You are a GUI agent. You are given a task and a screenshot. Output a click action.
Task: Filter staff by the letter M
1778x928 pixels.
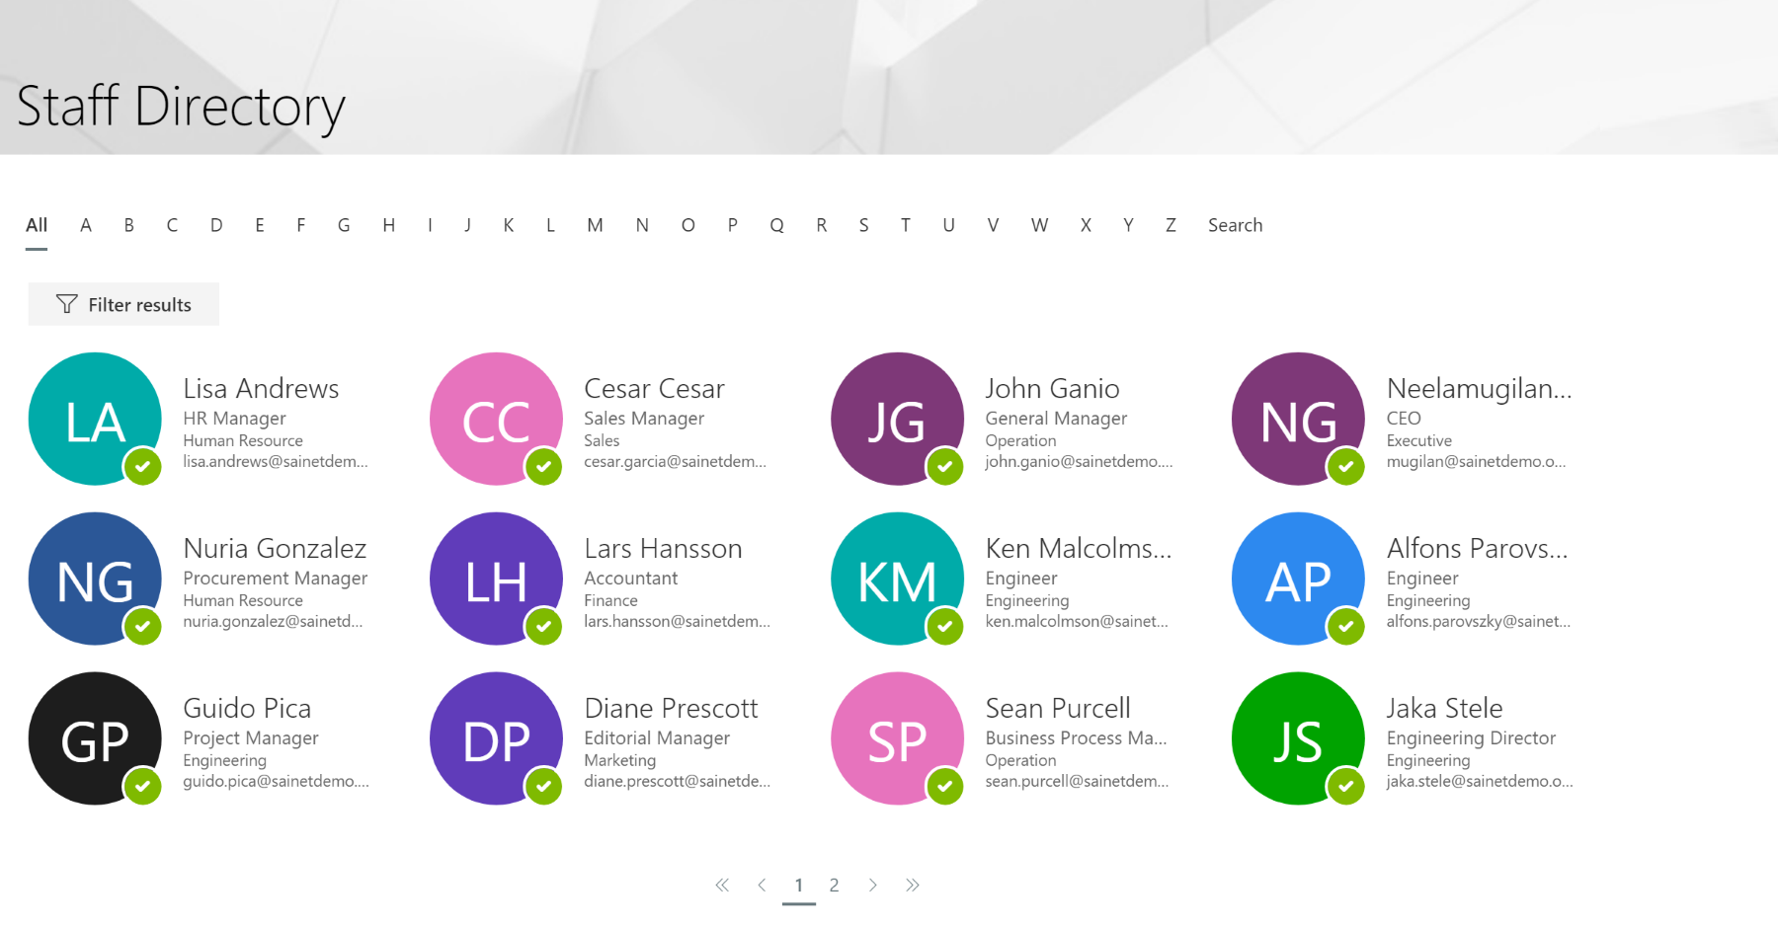tap(595, 225)
